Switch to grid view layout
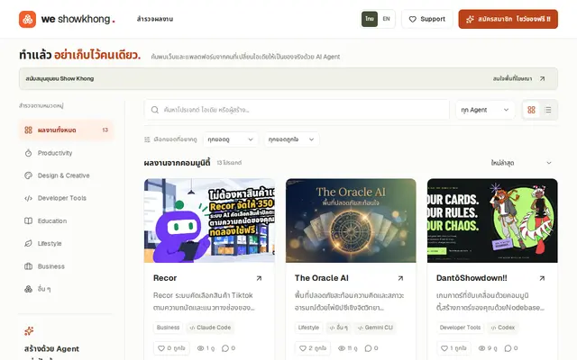The width and height of the screenshot is (577, 360). coord(531,110)
